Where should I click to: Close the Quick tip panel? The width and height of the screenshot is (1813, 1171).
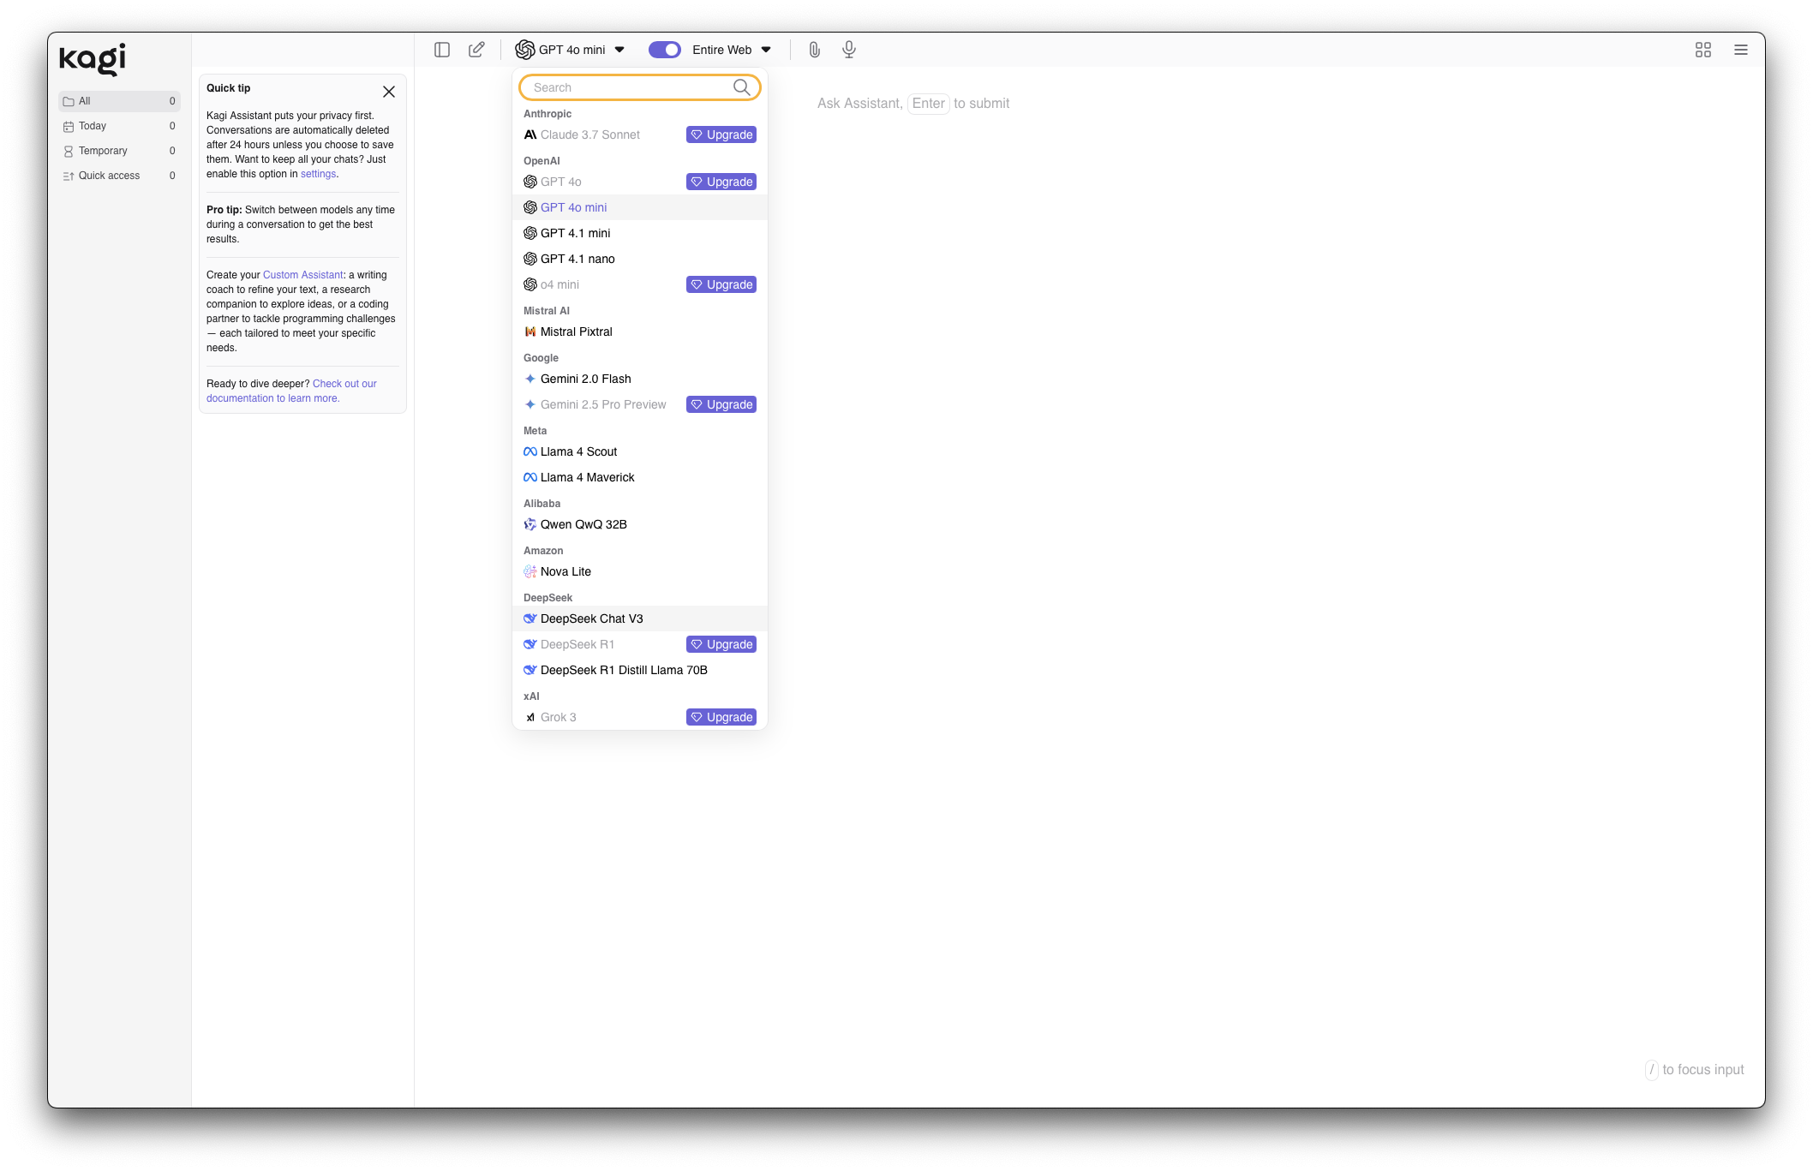[388, 92]
